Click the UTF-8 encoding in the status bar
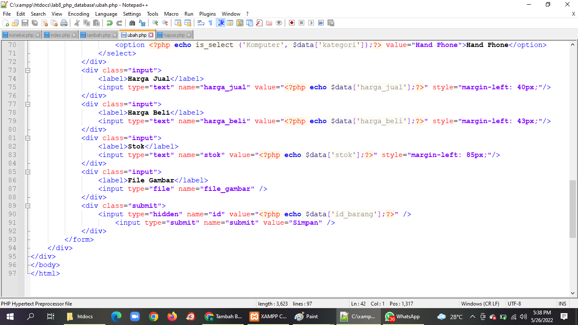The height and width of the screenshot is (325, 578). click(x=515, y=304)
